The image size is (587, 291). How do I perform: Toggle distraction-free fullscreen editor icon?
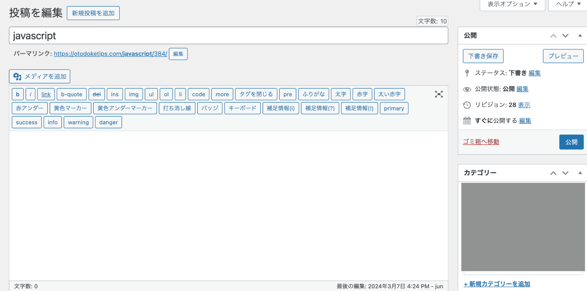pos(439,94)
